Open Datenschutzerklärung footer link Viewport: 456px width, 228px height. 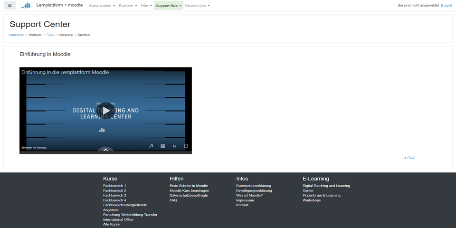[254, 186]
